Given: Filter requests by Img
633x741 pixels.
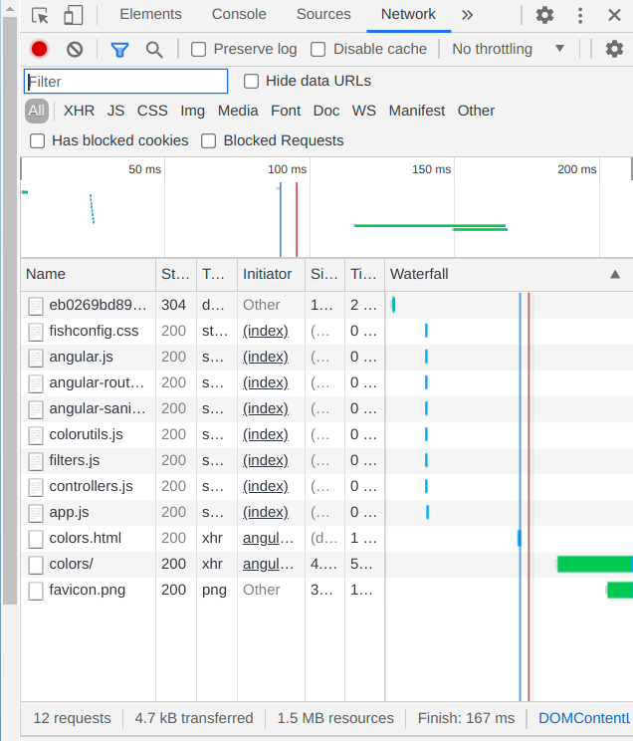Looking at the screenshot, I should click(x=192, y=111).
